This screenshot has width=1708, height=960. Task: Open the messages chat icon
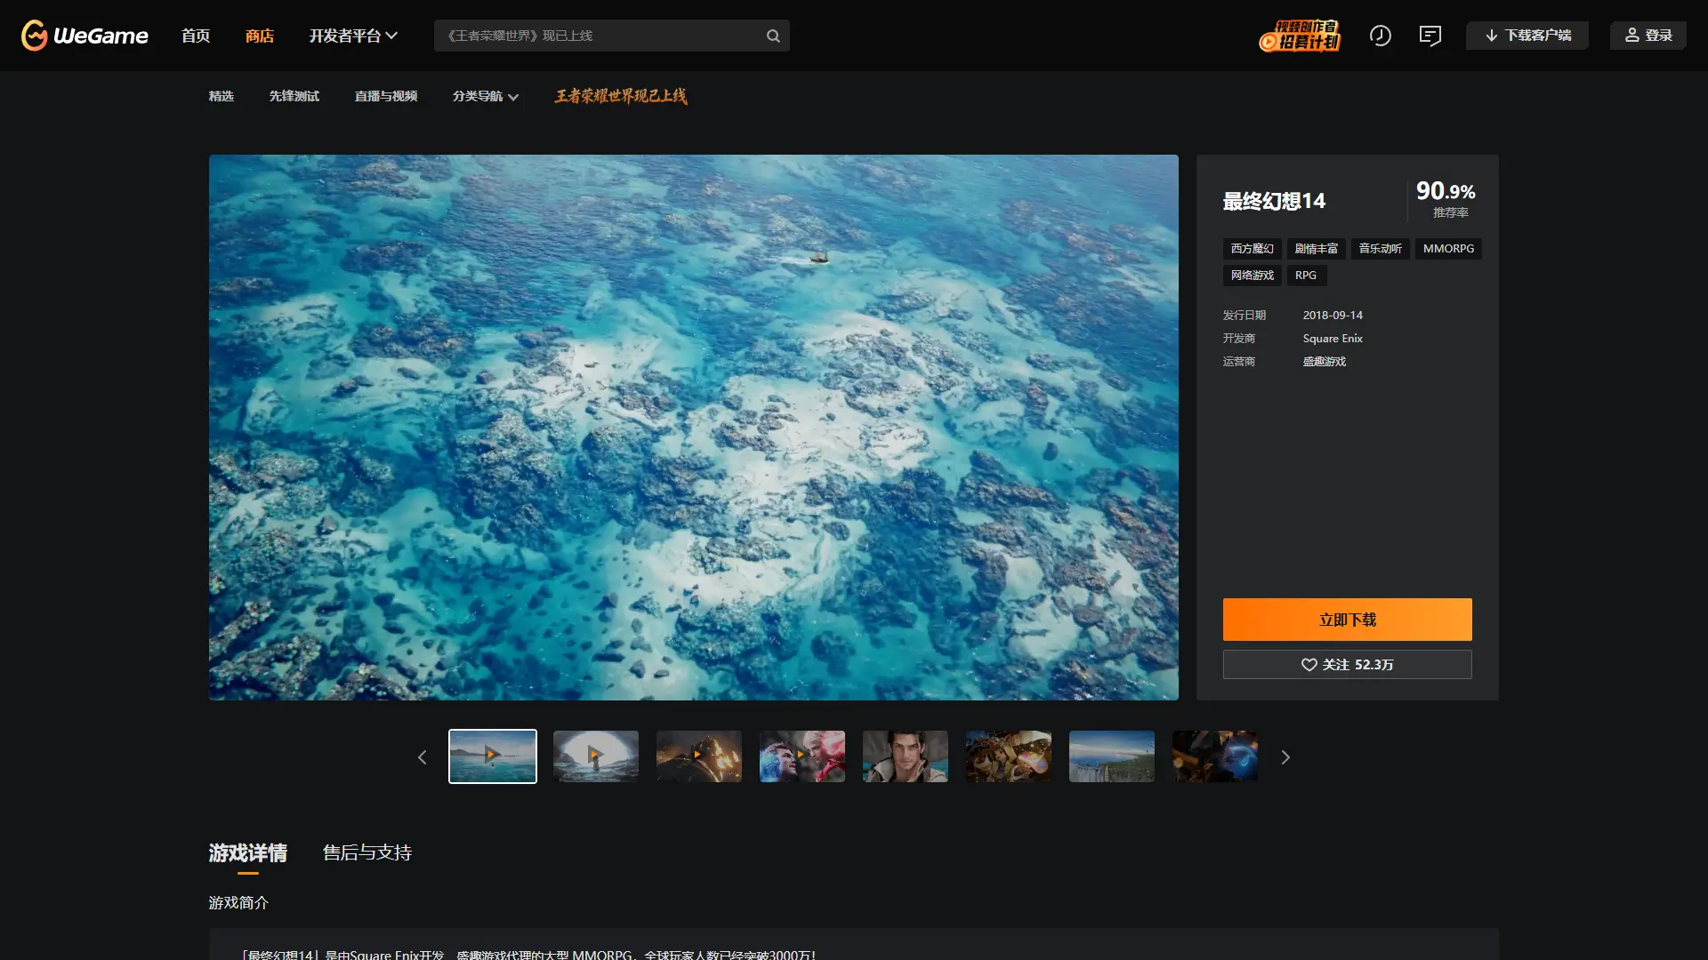pyautogui.click(x=1430, y=36)
